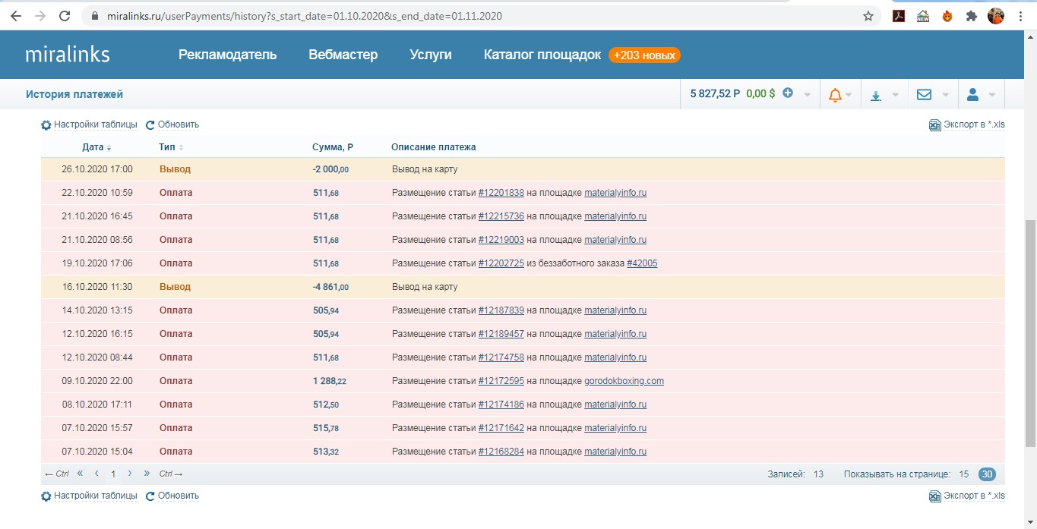Expand the balance dropdown arrow
Viewport: 1037px width, 529px height.
tap(807, 95)
